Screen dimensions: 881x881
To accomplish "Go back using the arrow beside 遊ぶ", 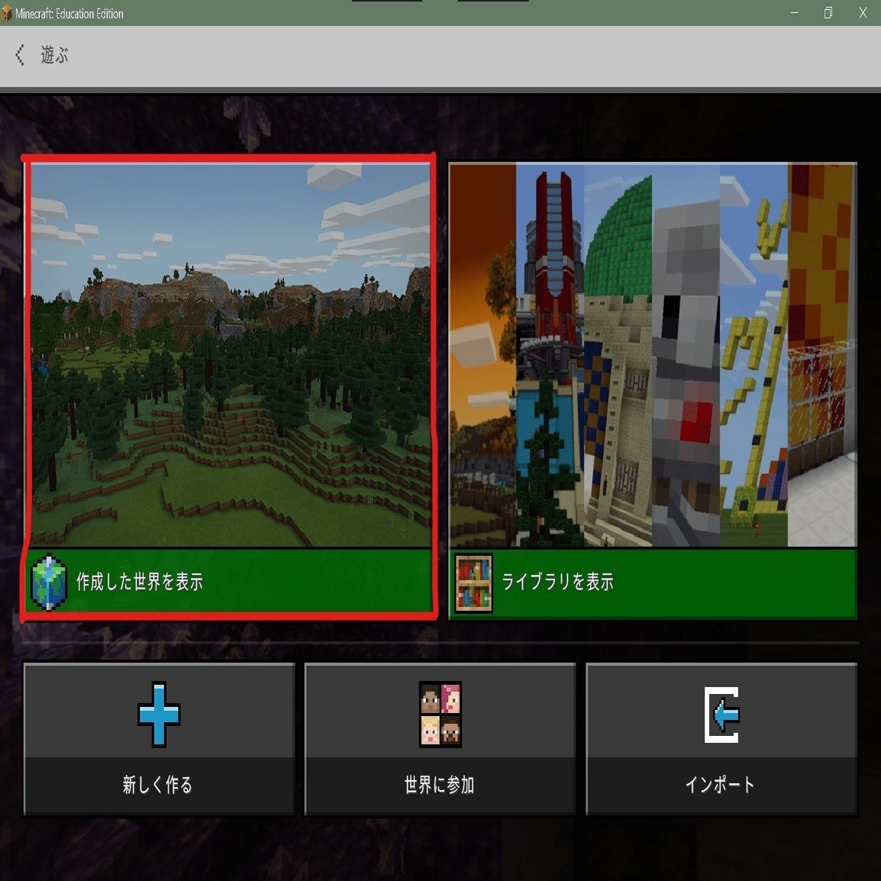I will coord(20,55).
